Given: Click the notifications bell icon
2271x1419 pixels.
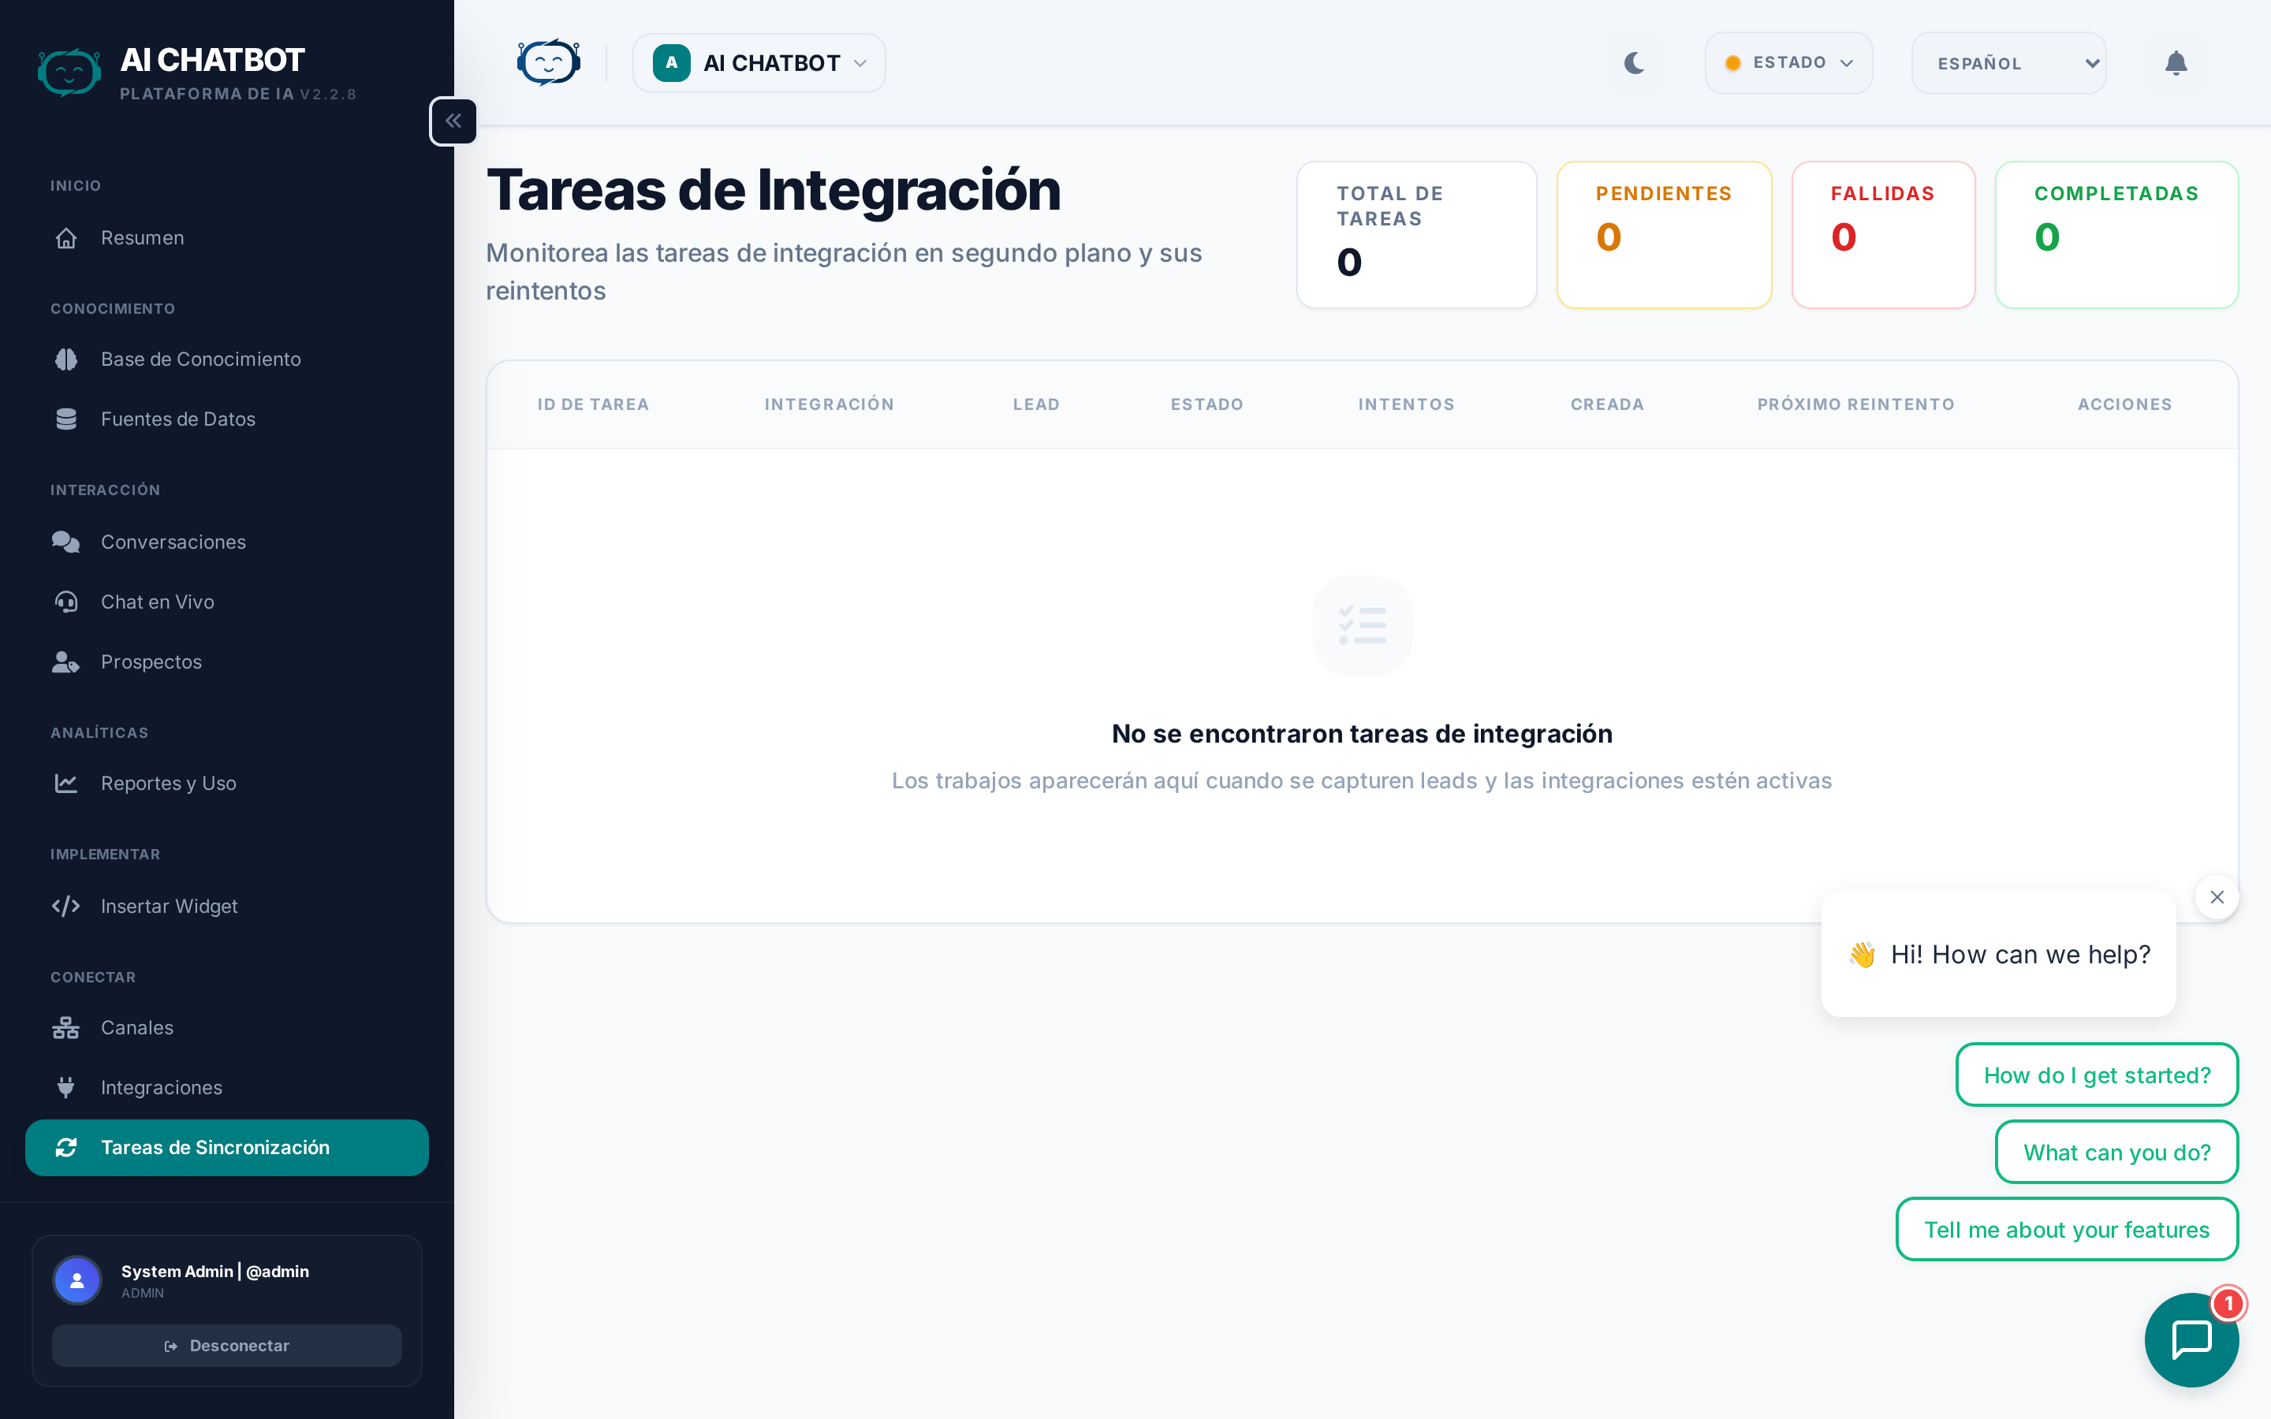Looking at the screenshot, I should tap(2176, 63).
